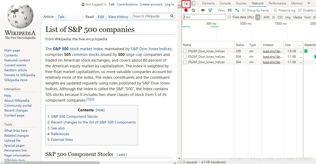Sort requests by the Name column header
Viewport: 316px width, 164px height.
pyautogui.click(x=208, y=45)
